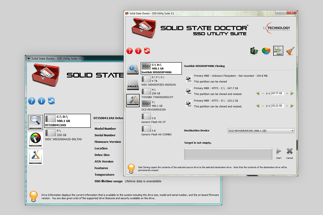Cancel the cloning operation
This screenshot has height=215, width=323.
289,154
